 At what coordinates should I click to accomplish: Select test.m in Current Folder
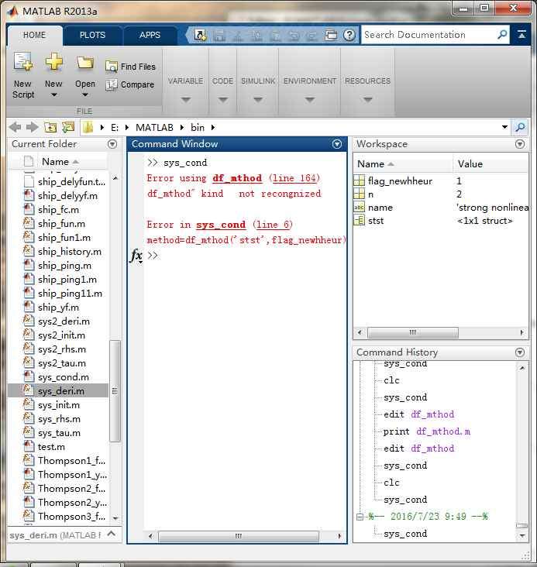point(51,447)
